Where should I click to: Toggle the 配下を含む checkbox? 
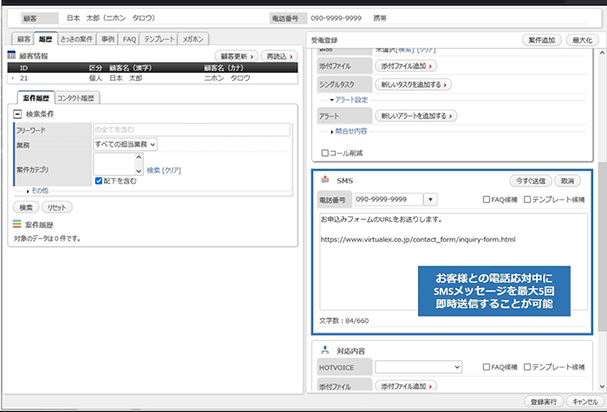coord(99,180)
